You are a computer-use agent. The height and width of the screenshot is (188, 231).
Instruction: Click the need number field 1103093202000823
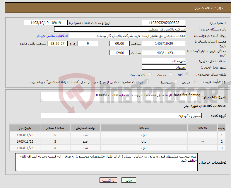pyautogui.click(x=164, y=23)
